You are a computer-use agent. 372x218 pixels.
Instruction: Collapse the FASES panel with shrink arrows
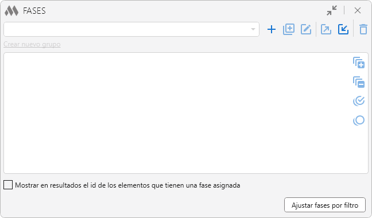332,10
